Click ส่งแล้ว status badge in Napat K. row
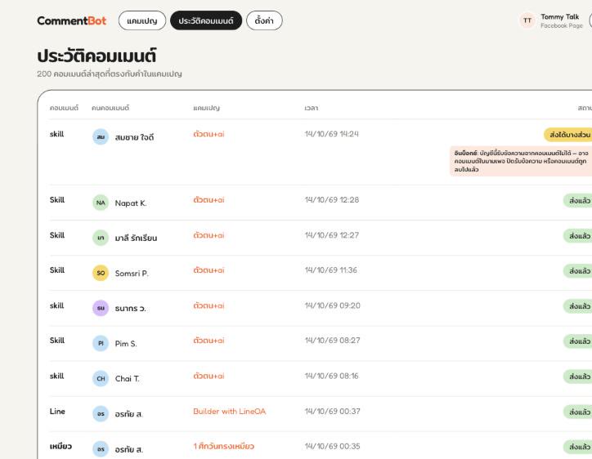This screenshot has height=459, width=592. [577, 201]
